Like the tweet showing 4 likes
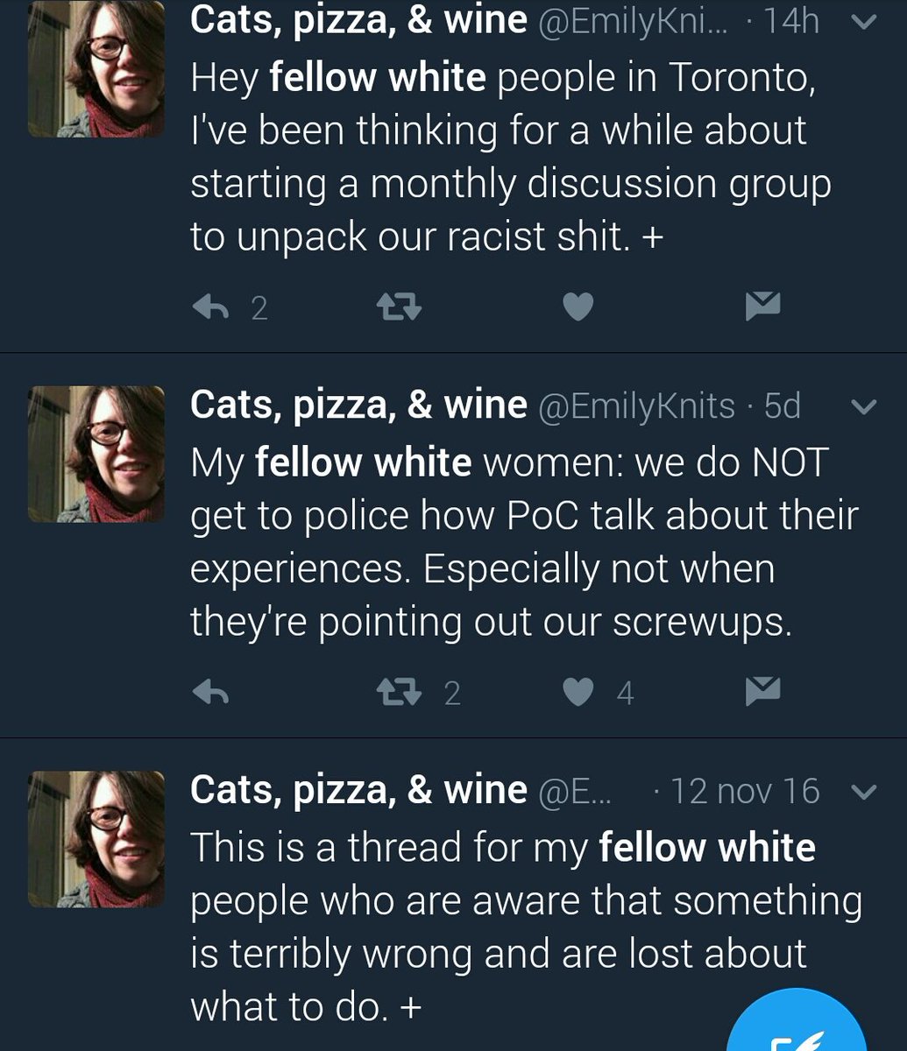This screenshot has height=1051, width=907. point(578,694)
